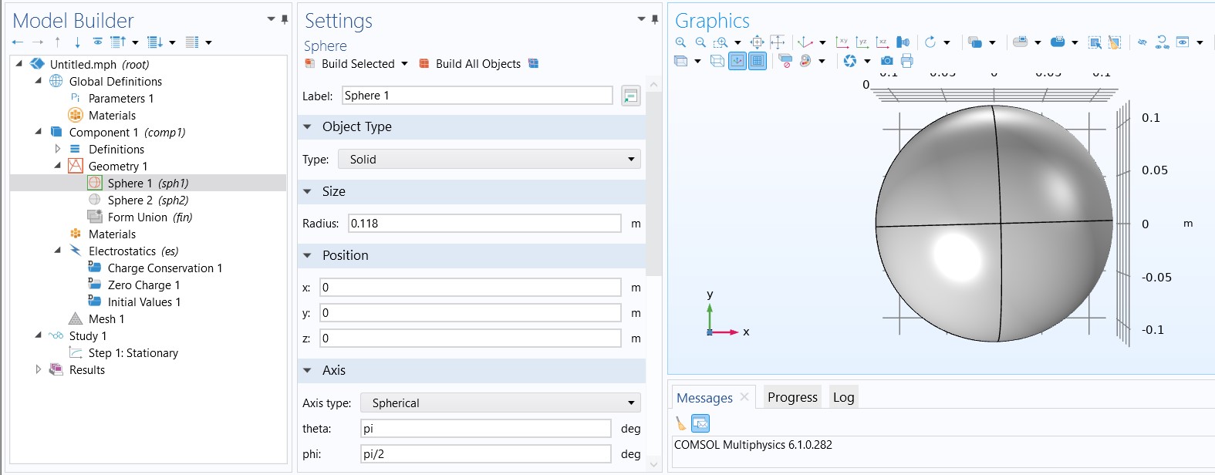Open the Axis type dropdown
Image resolution: width=1215 pixels, height=475 pixels.
(501, 403)
